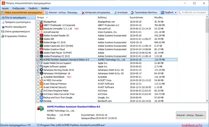The width and height of the screenshot is (209, 127).
Task: Click the 8GadgetPack program icon
Action: [x=42, y=22]
